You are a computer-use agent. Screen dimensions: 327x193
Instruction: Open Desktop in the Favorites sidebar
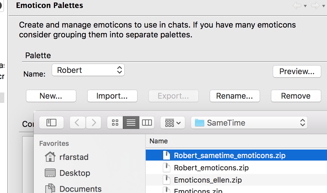[74, 173]
